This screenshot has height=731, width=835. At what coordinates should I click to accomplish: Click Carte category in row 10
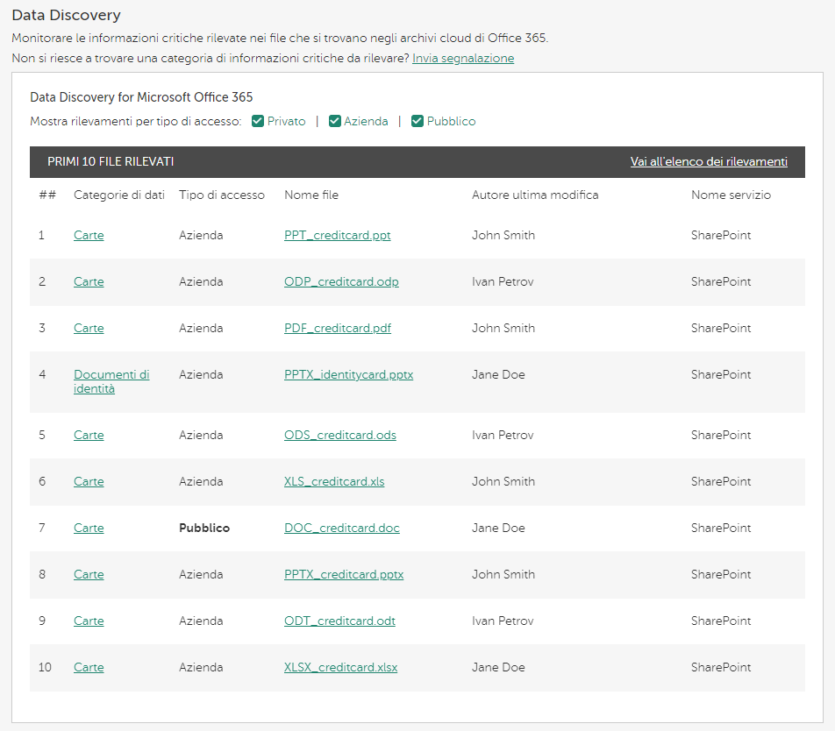[x=89, y=668]
